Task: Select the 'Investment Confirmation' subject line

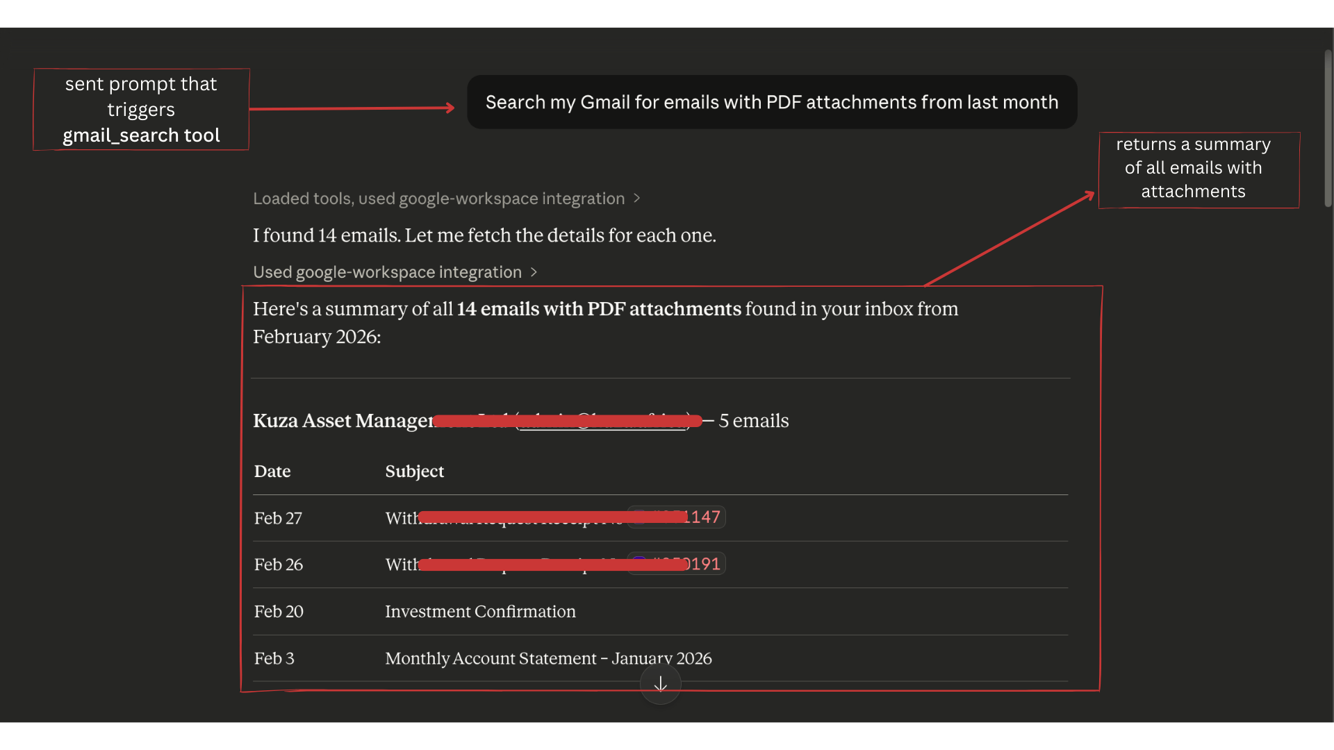Action: 479,612
